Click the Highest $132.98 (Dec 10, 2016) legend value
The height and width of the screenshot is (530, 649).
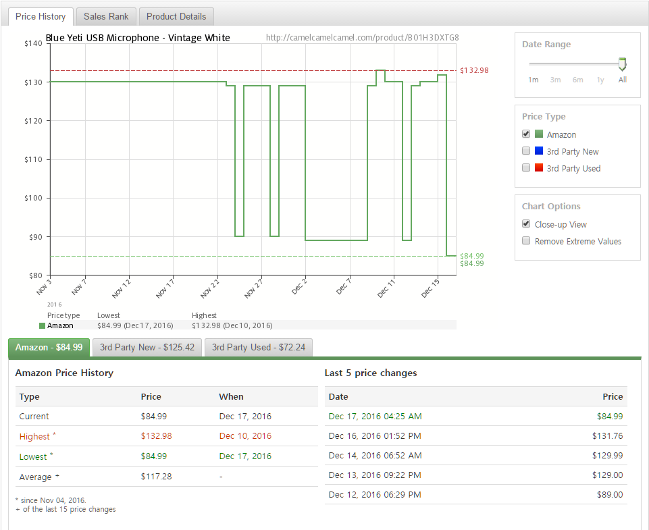[x=232, y=325]
